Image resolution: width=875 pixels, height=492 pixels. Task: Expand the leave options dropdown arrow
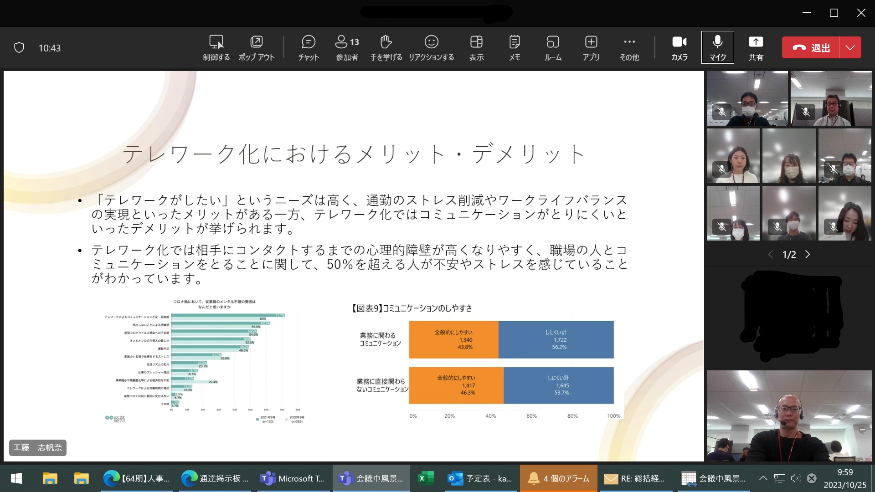850,47
